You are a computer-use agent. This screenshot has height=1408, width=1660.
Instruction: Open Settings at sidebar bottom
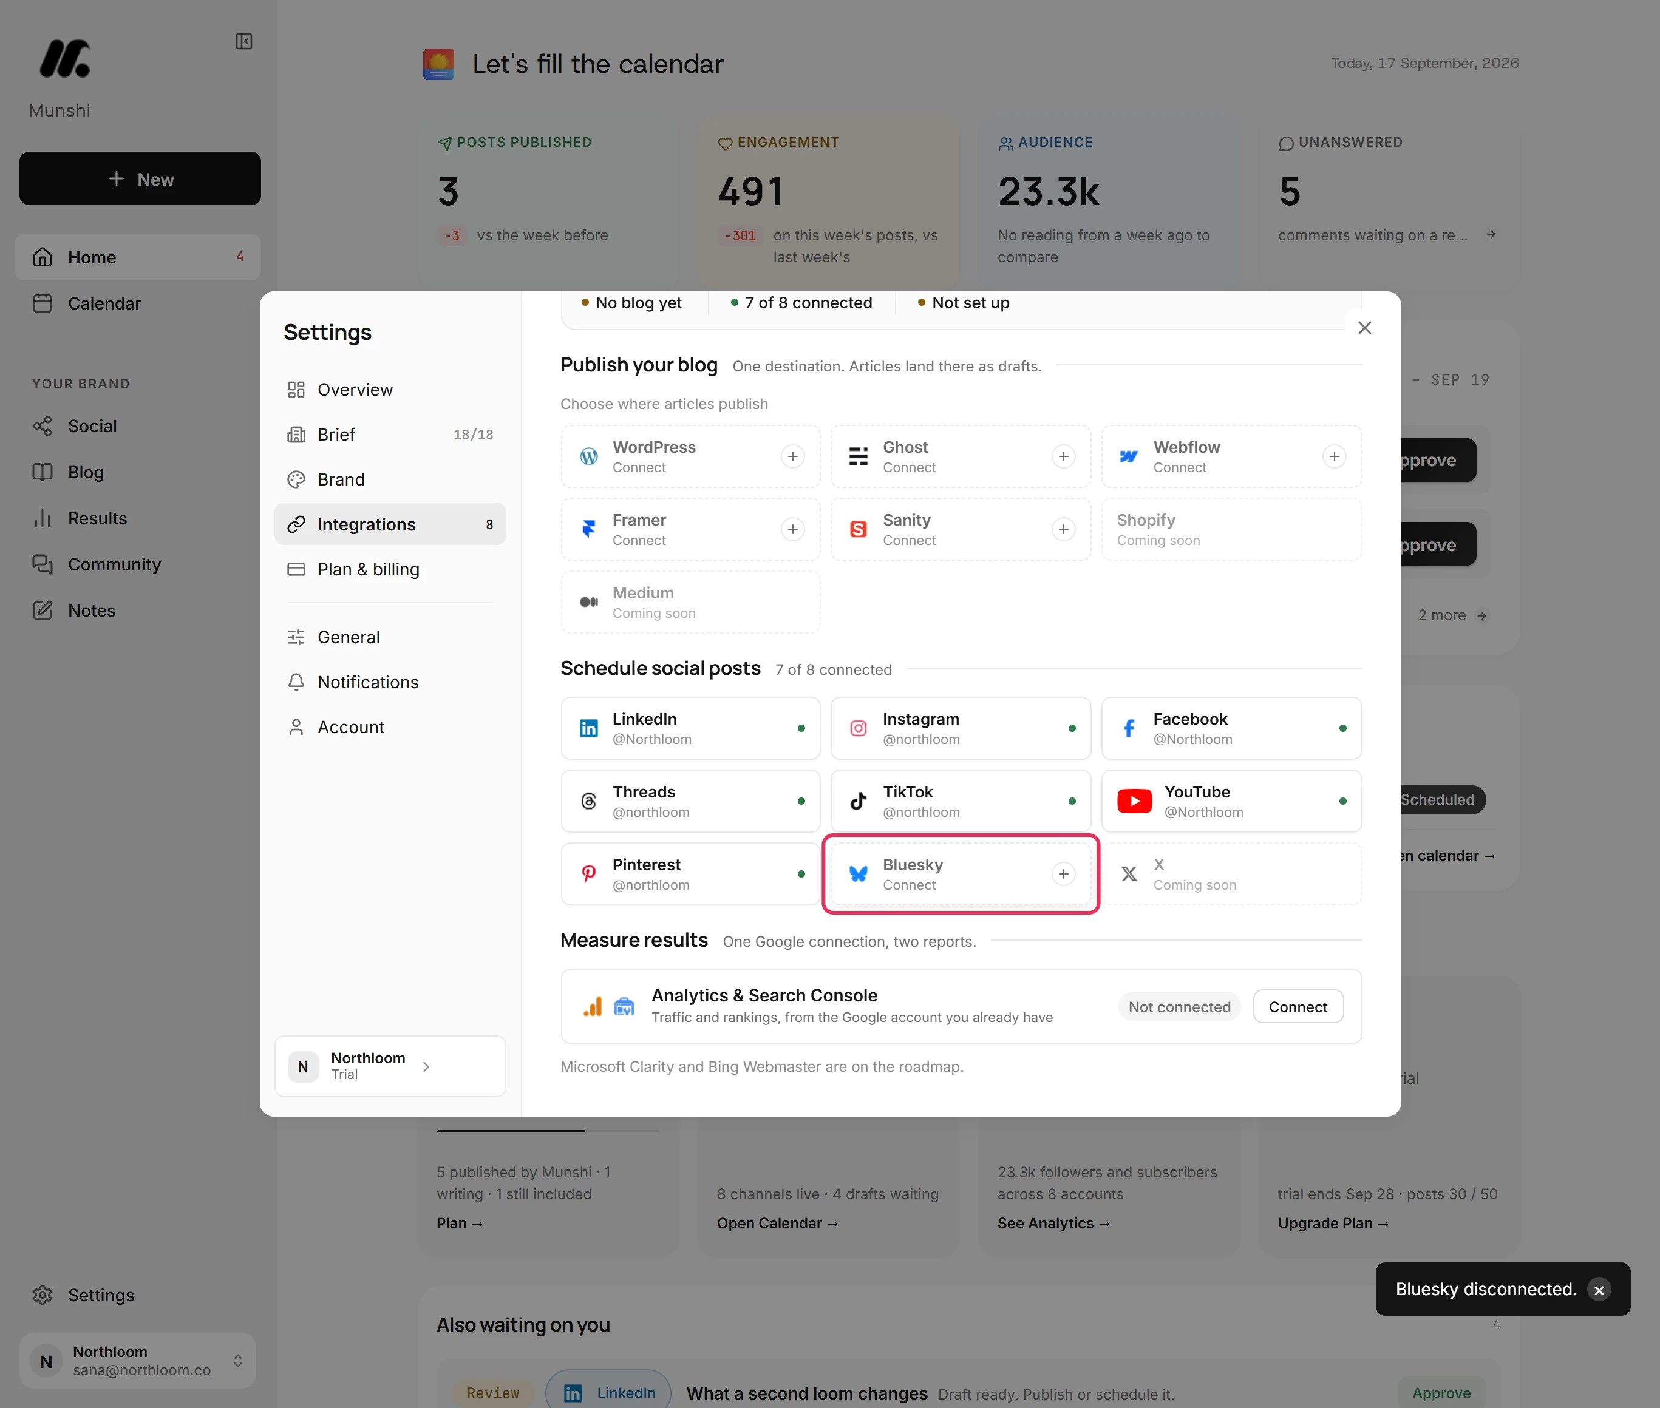(x=138, y=1295)
